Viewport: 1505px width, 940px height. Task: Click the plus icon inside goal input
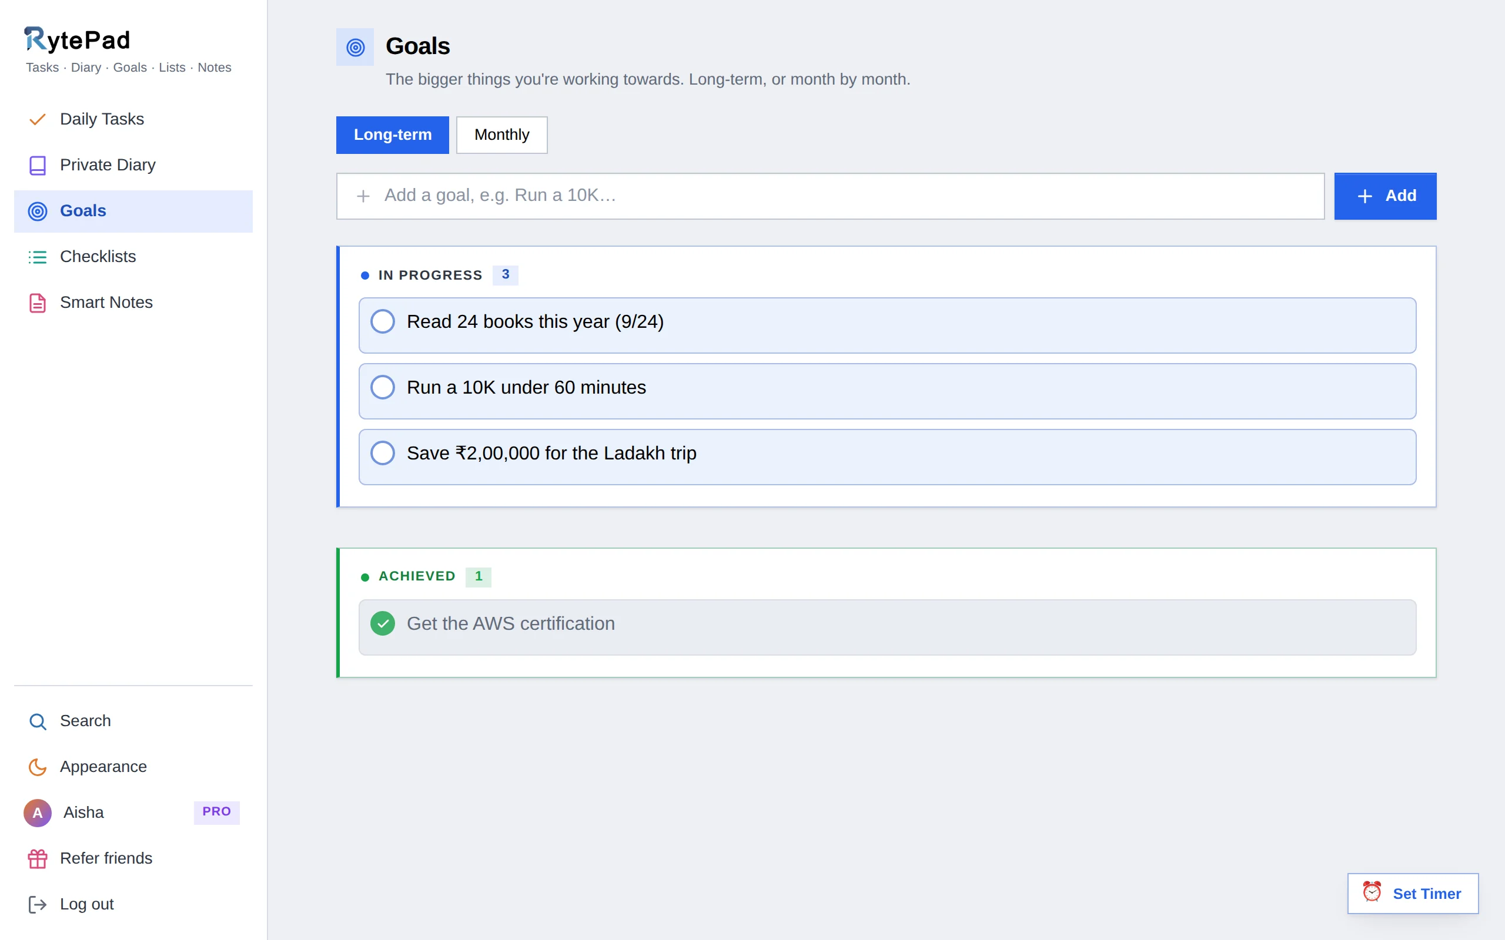(363, 196)
